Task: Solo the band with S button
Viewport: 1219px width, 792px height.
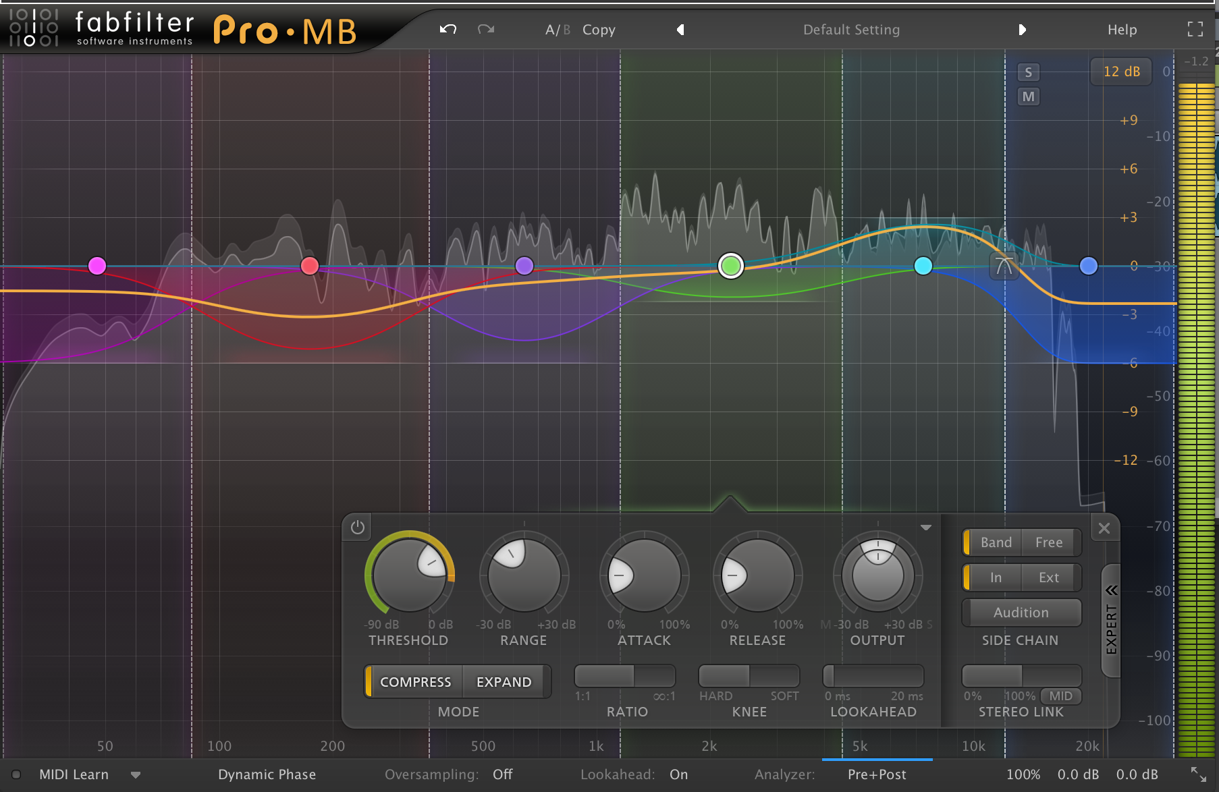Action: tap(1028, 72)
